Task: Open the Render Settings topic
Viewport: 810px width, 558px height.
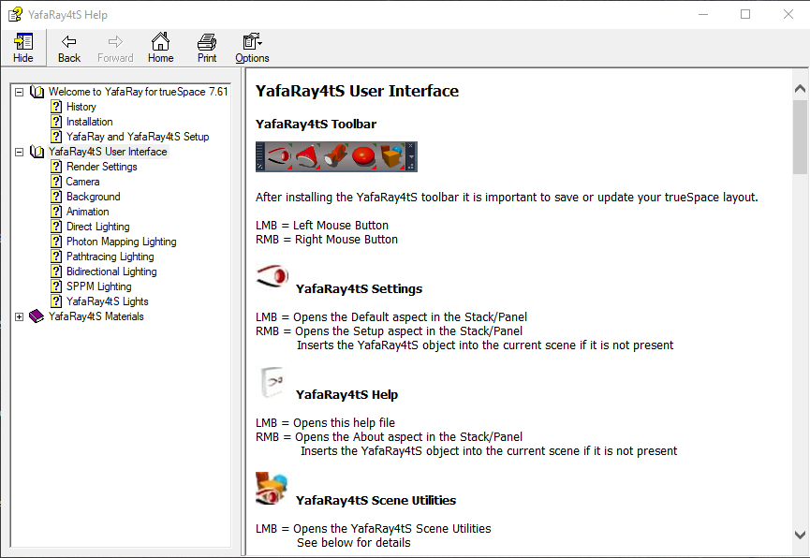Action: point(102,167)
